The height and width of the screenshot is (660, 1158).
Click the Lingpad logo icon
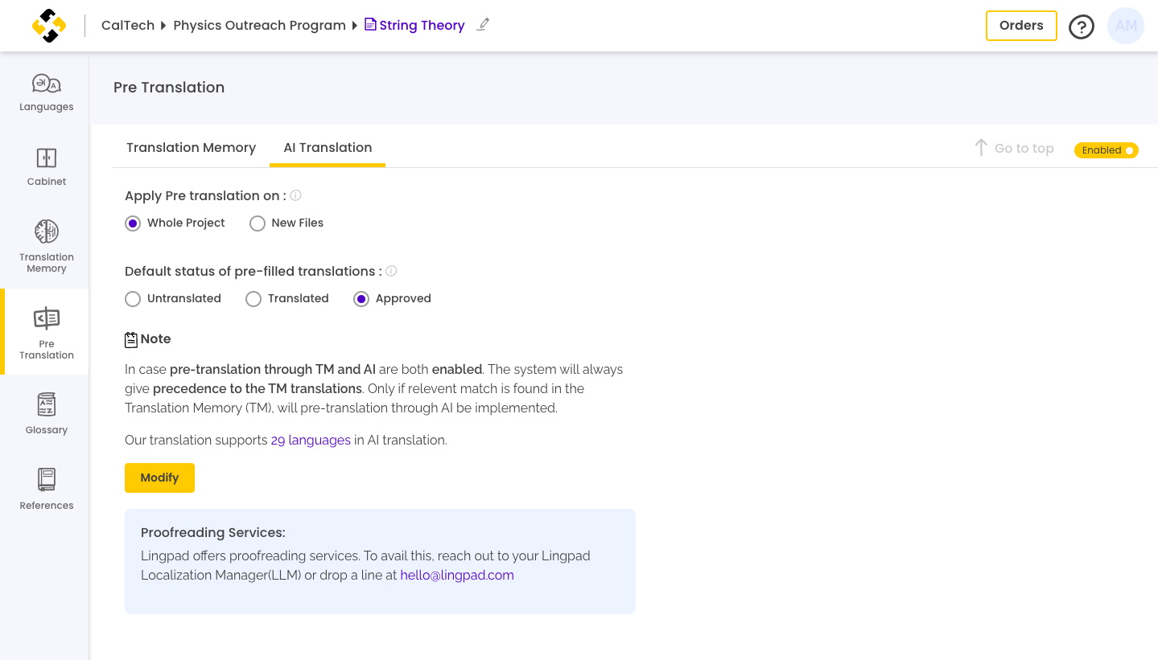(49, 26)
